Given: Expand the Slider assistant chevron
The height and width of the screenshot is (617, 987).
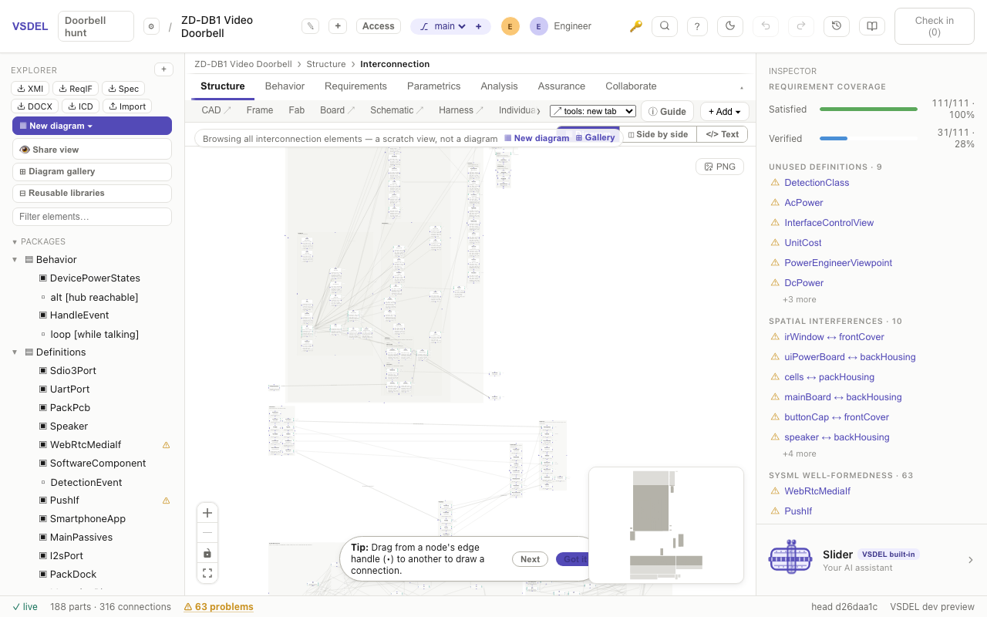Looking at the screenshot, I should pyautogui.click(x=970, y=560).
